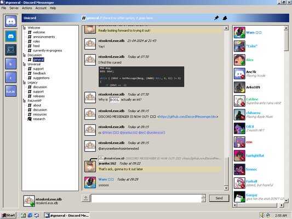Select the blue Discord logo server icon
The image size is (292, 219).
10,36
